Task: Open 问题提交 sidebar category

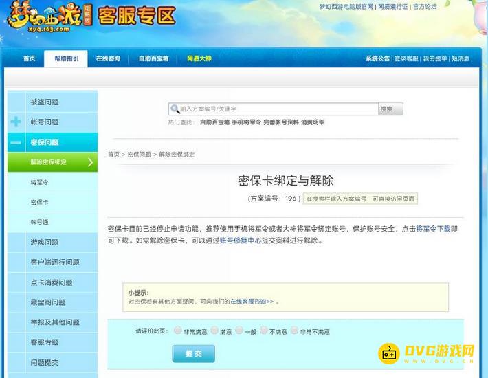Action: 53,362
